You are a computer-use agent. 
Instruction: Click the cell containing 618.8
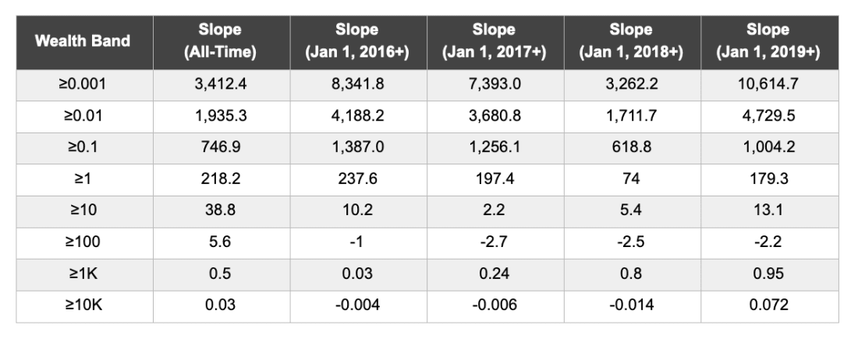633,148
